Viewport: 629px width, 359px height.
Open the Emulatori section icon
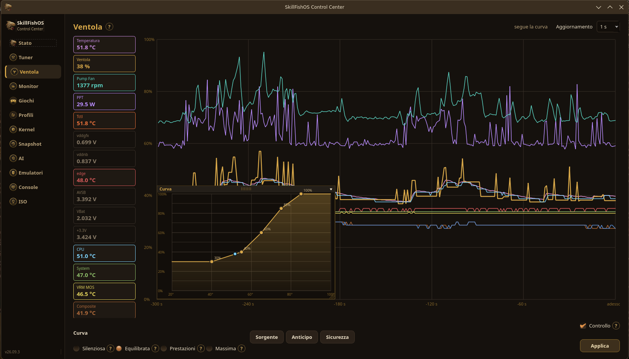(13, 173)
